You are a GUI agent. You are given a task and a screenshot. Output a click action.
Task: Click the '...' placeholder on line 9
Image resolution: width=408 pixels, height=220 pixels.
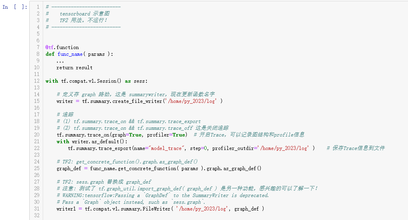pyautogui.click(x=60, y=61)
